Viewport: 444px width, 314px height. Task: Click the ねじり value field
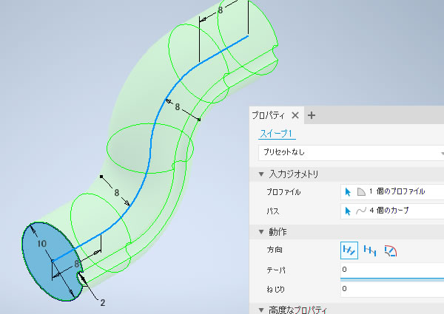[392, 289]
